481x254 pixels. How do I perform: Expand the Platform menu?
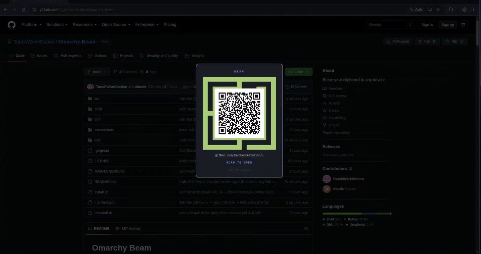(x=32, y=25)
